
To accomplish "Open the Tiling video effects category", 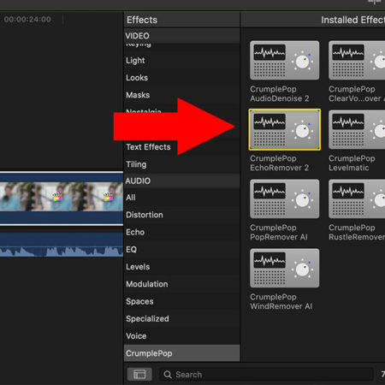I will 181,164.
